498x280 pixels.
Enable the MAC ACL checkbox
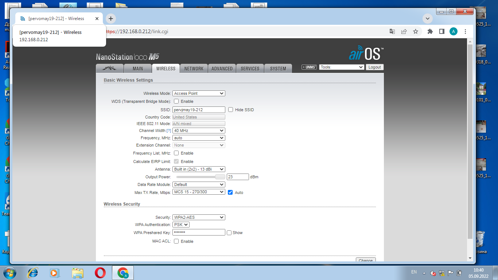pos(176,241)
